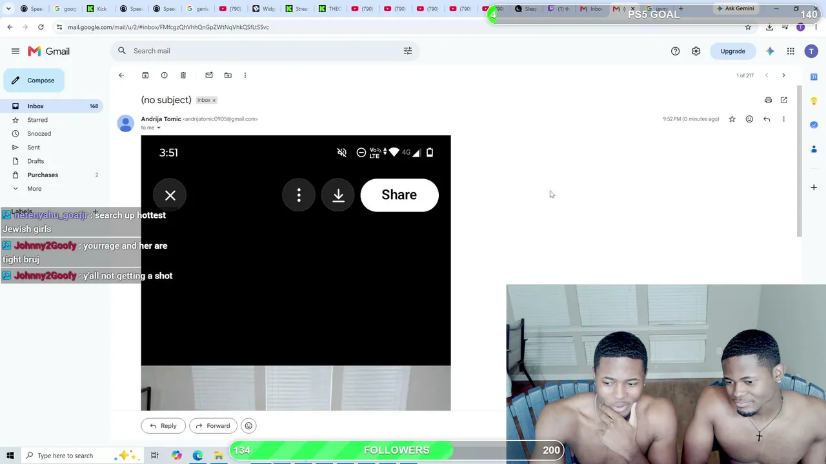Open File Explorer from taskbar
Viewport: 826px width, 464px height.
(219, 456)
